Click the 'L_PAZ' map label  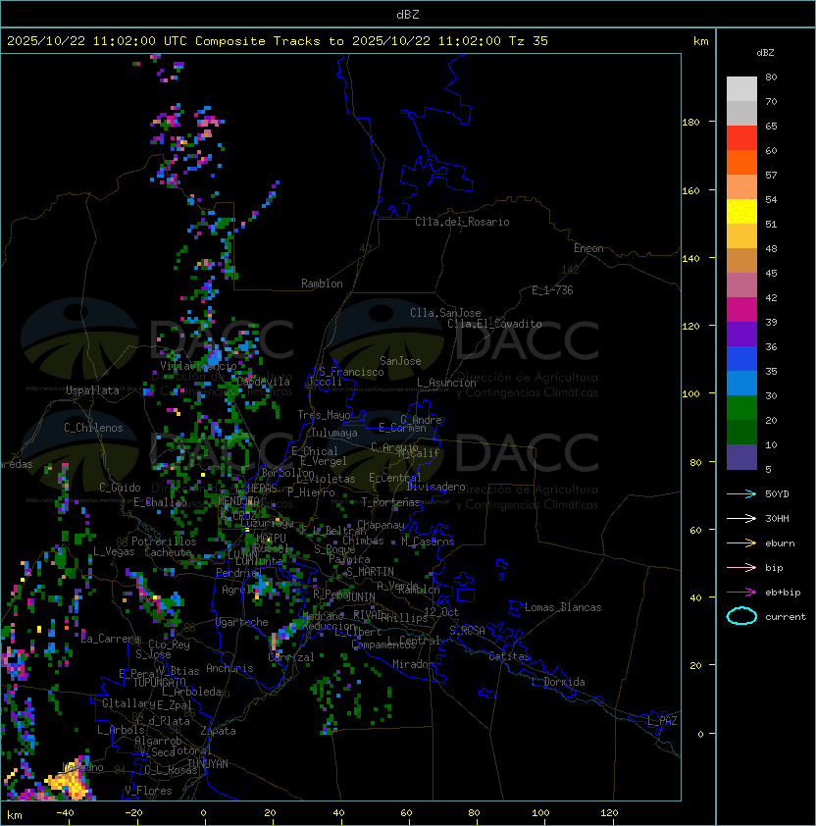click(662, 721)
